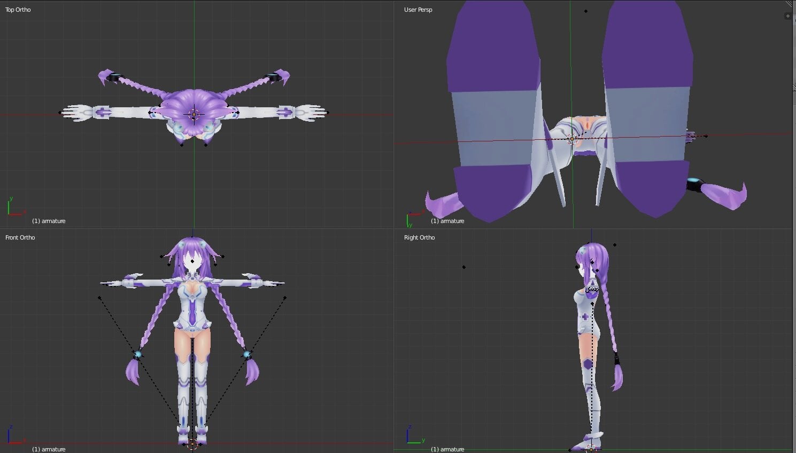Click the "Front Ortho" view label
The height and width of the screenshot is (453, 796).
[20, 237]
